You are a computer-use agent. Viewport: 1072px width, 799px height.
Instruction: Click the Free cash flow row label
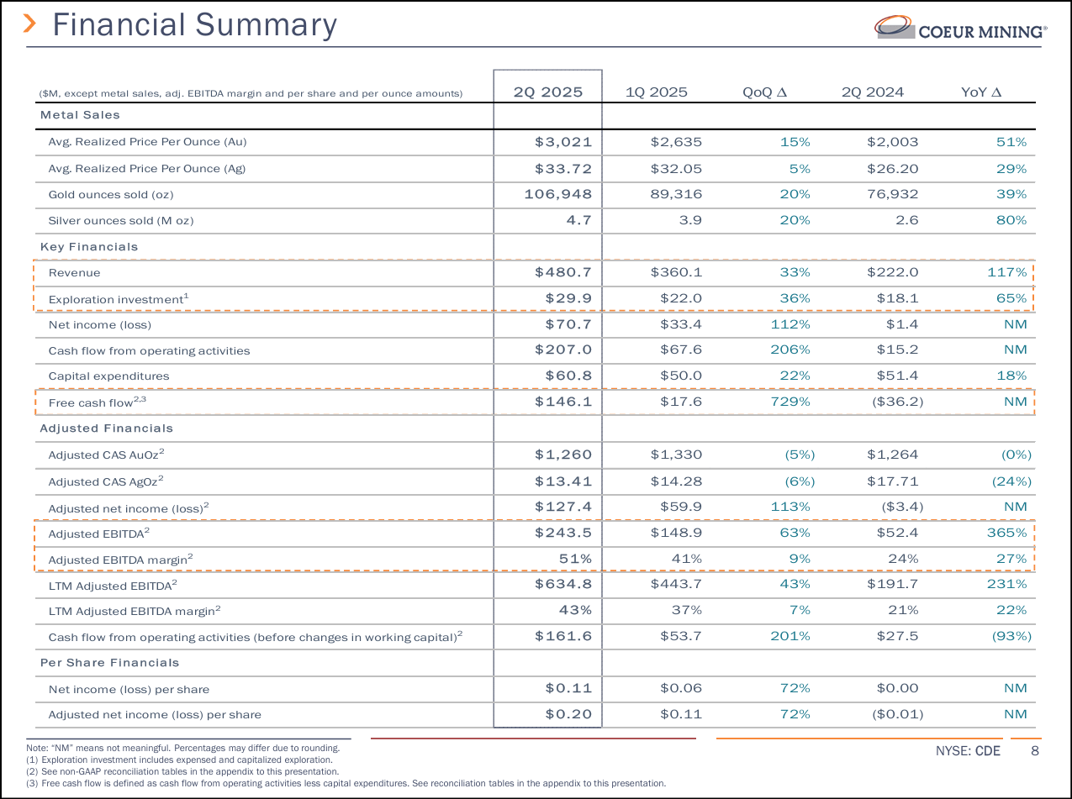tap(97, 402)
